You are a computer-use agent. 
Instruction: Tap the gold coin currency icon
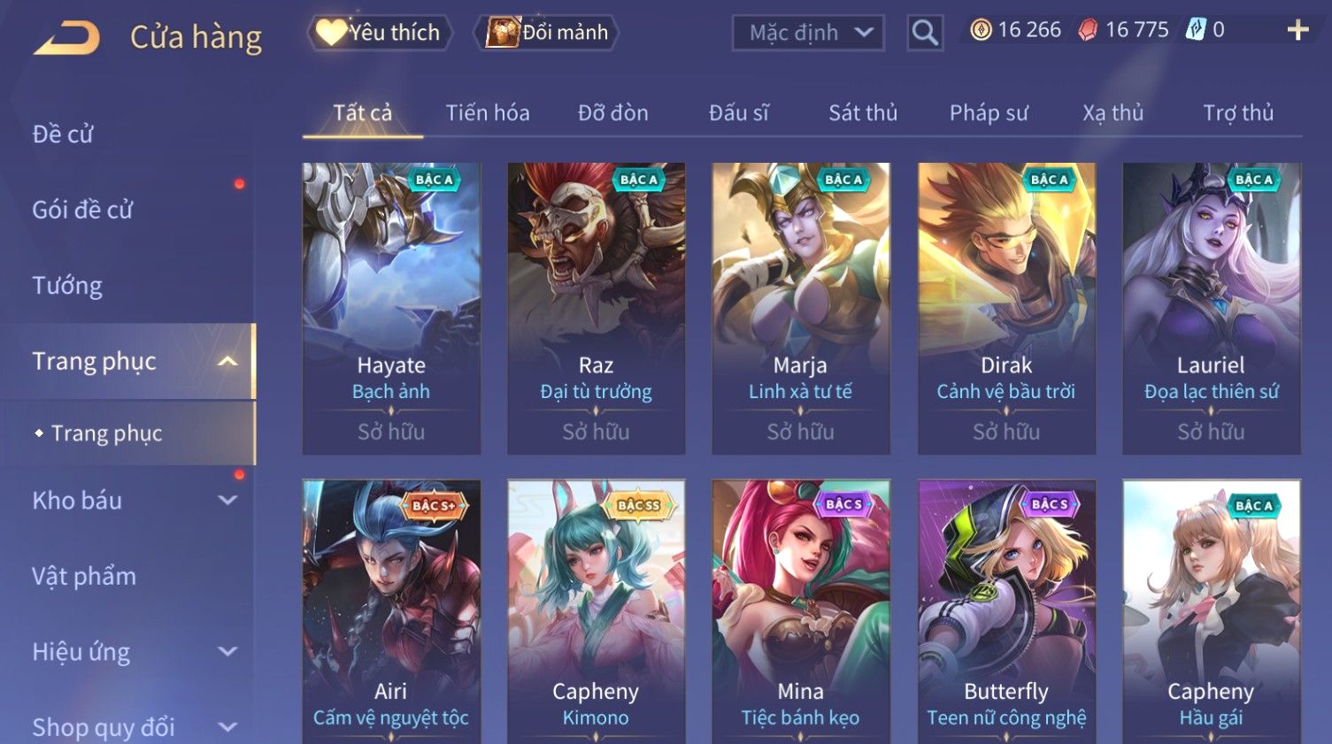click(x=981, y=30)
